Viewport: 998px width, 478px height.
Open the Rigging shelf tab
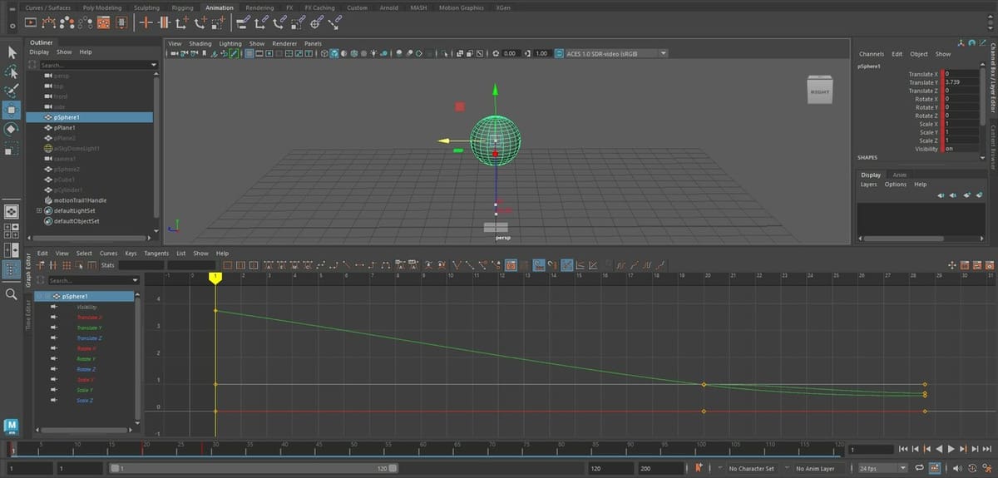181,7
